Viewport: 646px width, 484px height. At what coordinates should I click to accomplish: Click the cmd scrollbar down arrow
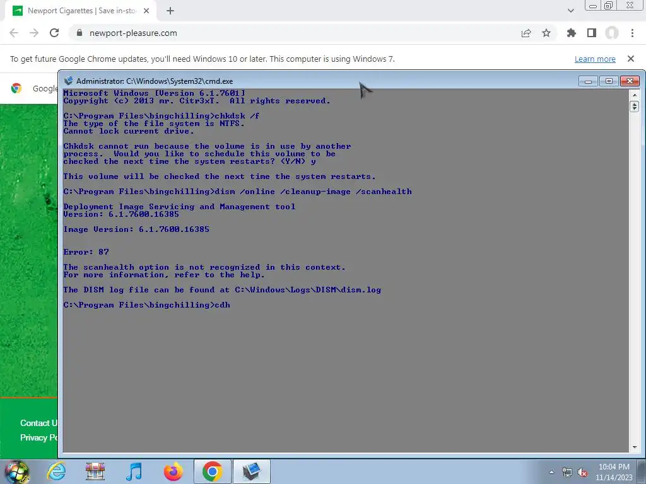635,447
